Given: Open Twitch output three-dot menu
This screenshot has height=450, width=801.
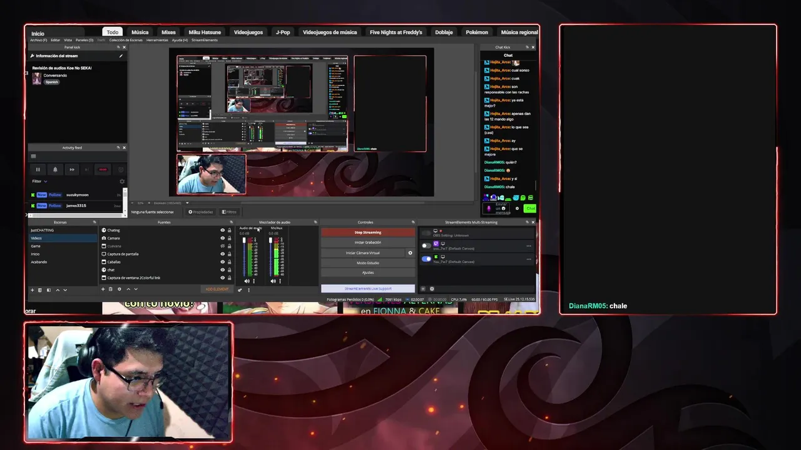Looking at the screenshot, I should tap(529, 246).
